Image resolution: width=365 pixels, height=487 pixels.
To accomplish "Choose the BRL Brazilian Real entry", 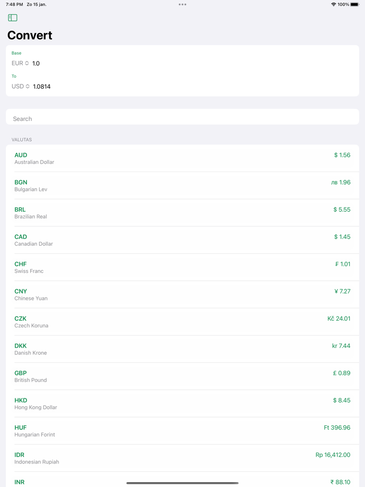I will (182, 213).
